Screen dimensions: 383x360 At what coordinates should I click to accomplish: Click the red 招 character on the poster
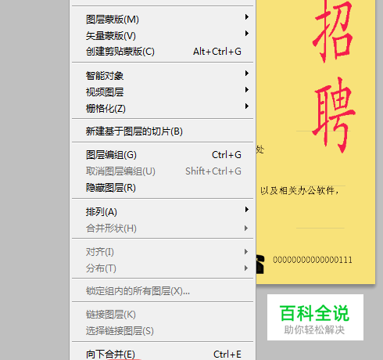coord(333,31)
